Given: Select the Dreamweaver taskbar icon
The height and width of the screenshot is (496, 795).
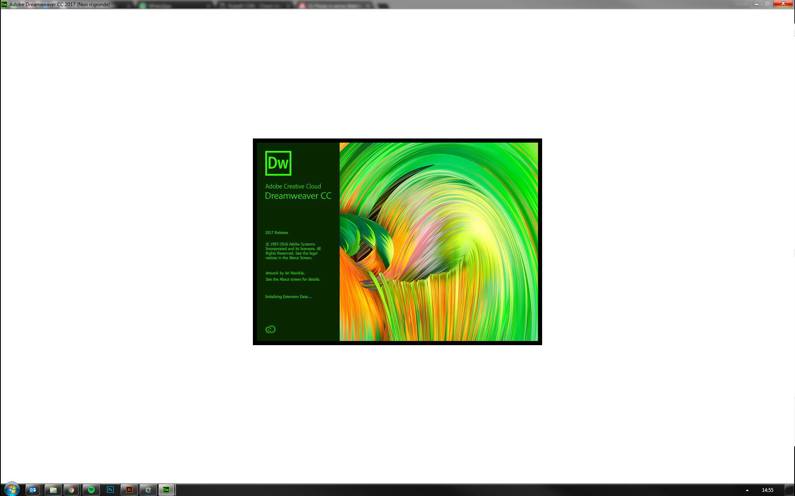Looking at the screenshot, I should point(167,489).
